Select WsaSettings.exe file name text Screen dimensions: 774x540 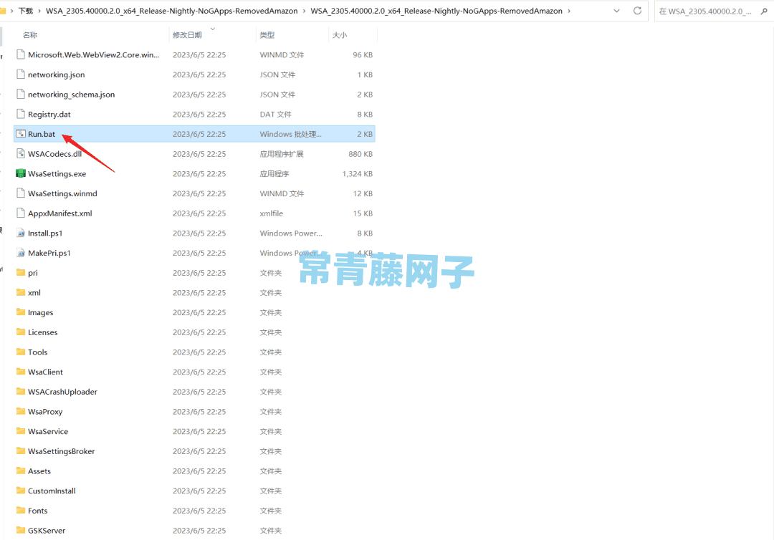[57, 173]
